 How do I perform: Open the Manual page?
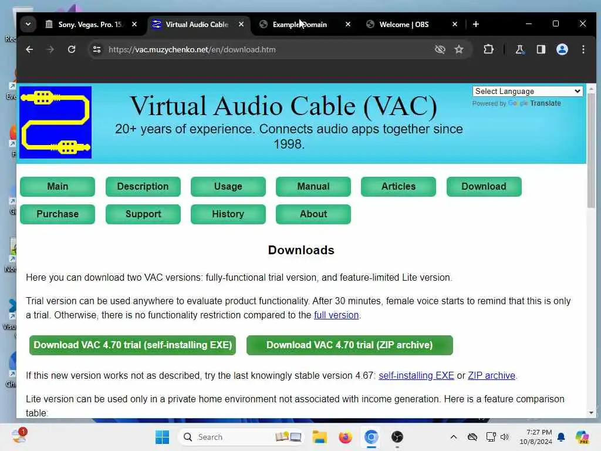(x=313, y=186)
